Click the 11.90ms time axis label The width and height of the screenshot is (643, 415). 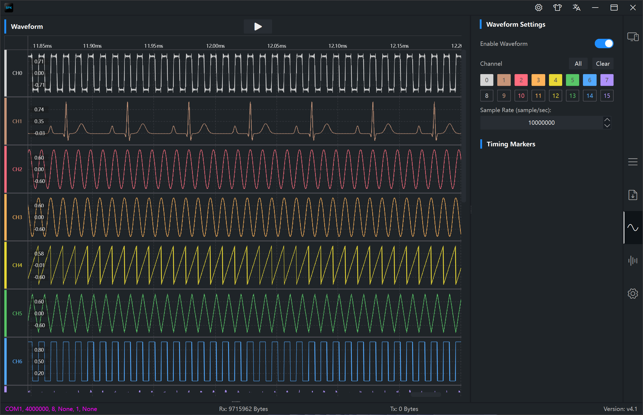tap(92, 46)
